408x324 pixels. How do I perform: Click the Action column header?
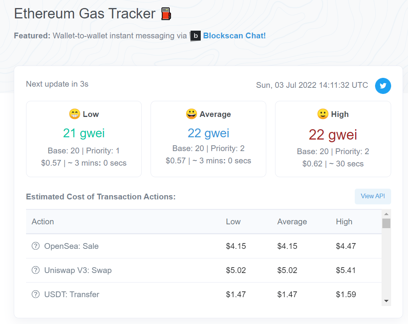(43, 222)
